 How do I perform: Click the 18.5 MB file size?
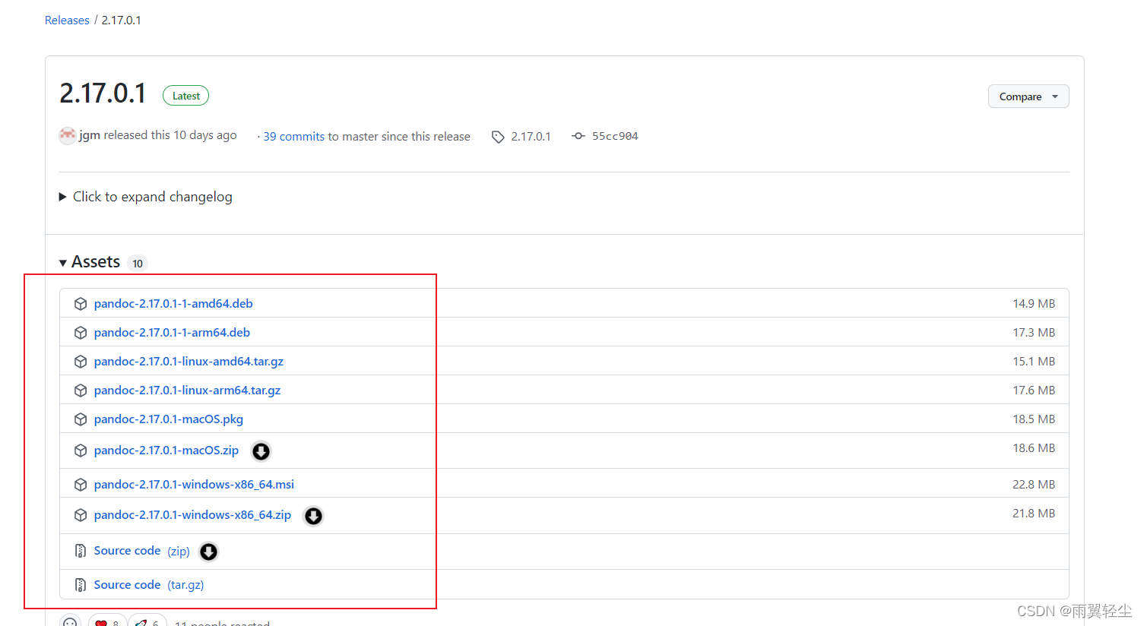[1034, 419]
